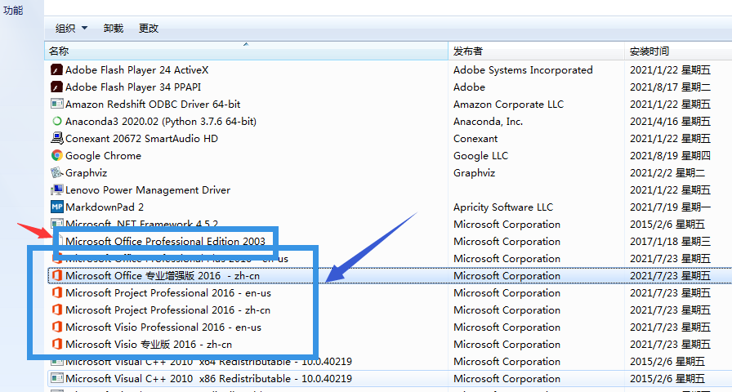This screenshot has height=392, width=732.
Task: Open the 功能 link in left pane
Action: 13,11
